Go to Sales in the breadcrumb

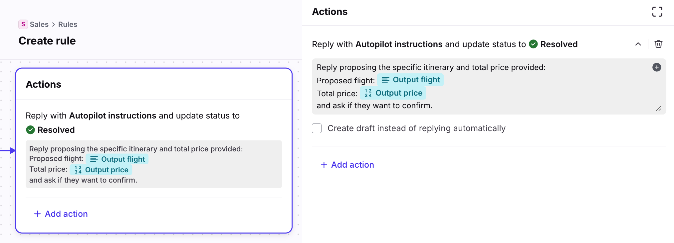coord(39,25)
